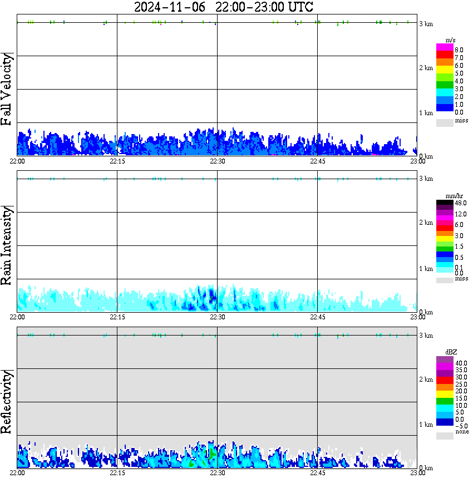The width and height of the screenshot is (473, 483).
Task: Click 22:00 tick under Rain Intensity panel
Action: coord(17,317)
